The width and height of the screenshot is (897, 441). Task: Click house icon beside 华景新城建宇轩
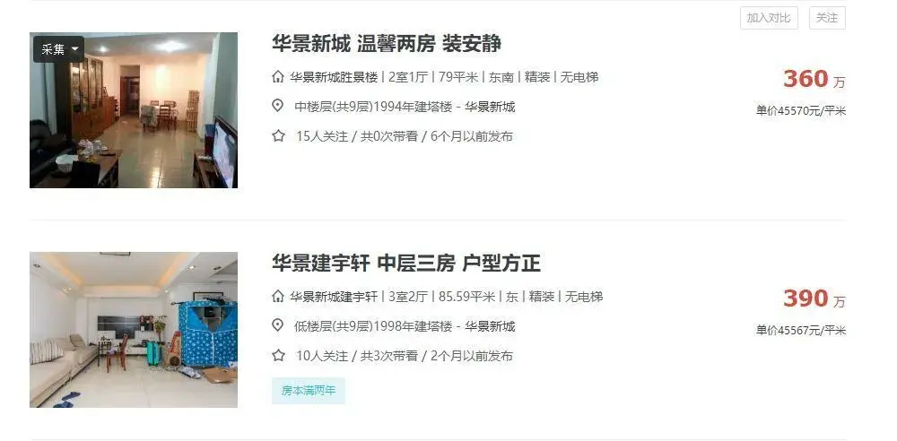(x=278, y=297)
